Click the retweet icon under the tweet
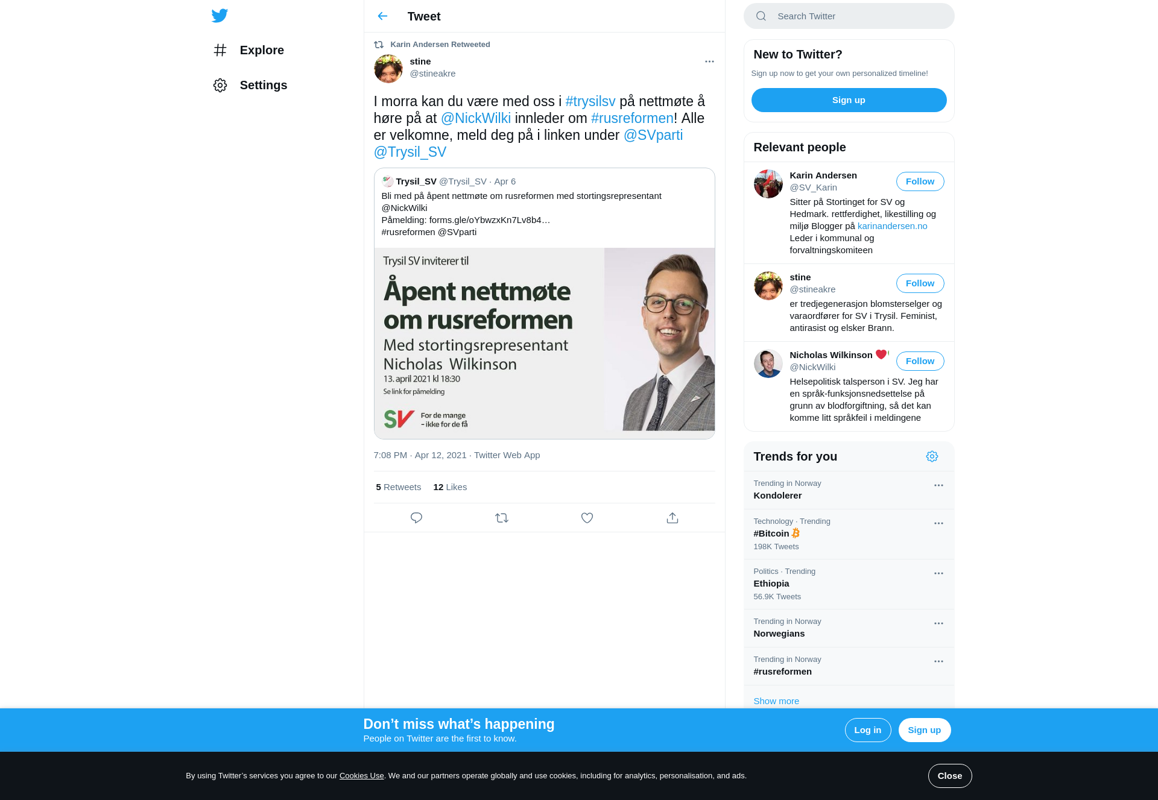Screen dimensions: 1158x800 coord(502,518)
